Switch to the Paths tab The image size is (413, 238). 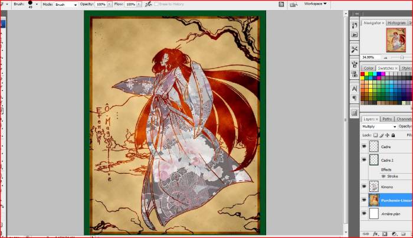click(387, 119)
